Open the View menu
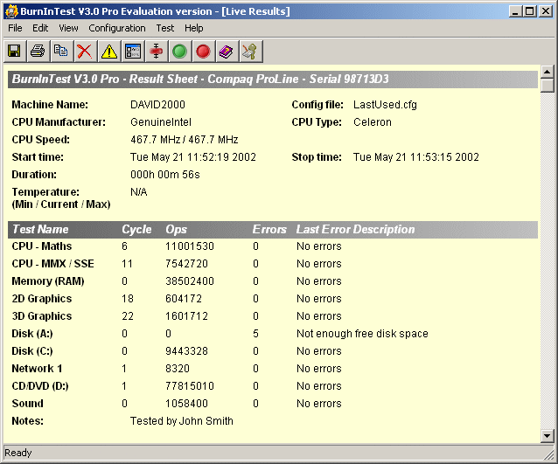 click(x=68, y=28)
